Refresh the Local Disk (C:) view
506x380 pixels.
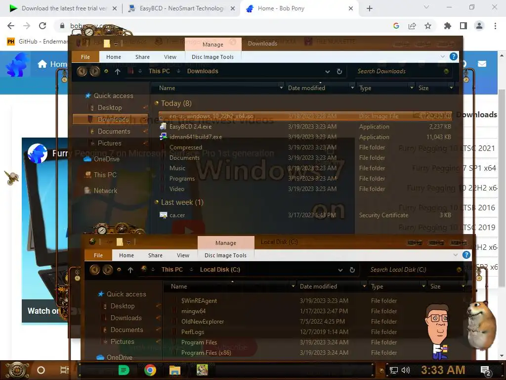352,270
